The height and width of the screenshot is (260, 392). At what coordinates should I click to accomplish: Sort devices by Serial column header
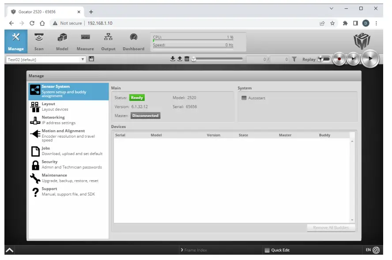point(120,135)
